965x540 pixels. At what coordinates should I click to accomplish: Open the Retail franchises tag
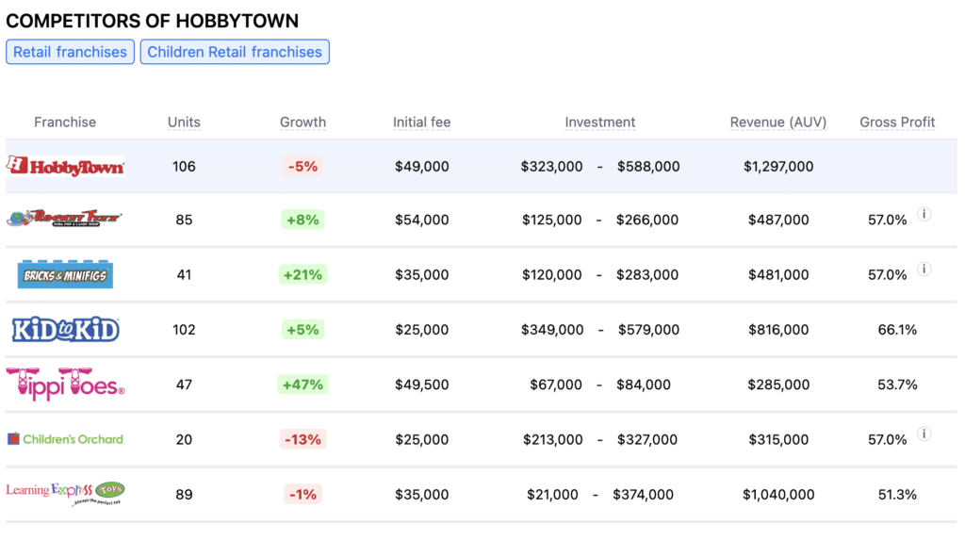(x=70, y=52)
